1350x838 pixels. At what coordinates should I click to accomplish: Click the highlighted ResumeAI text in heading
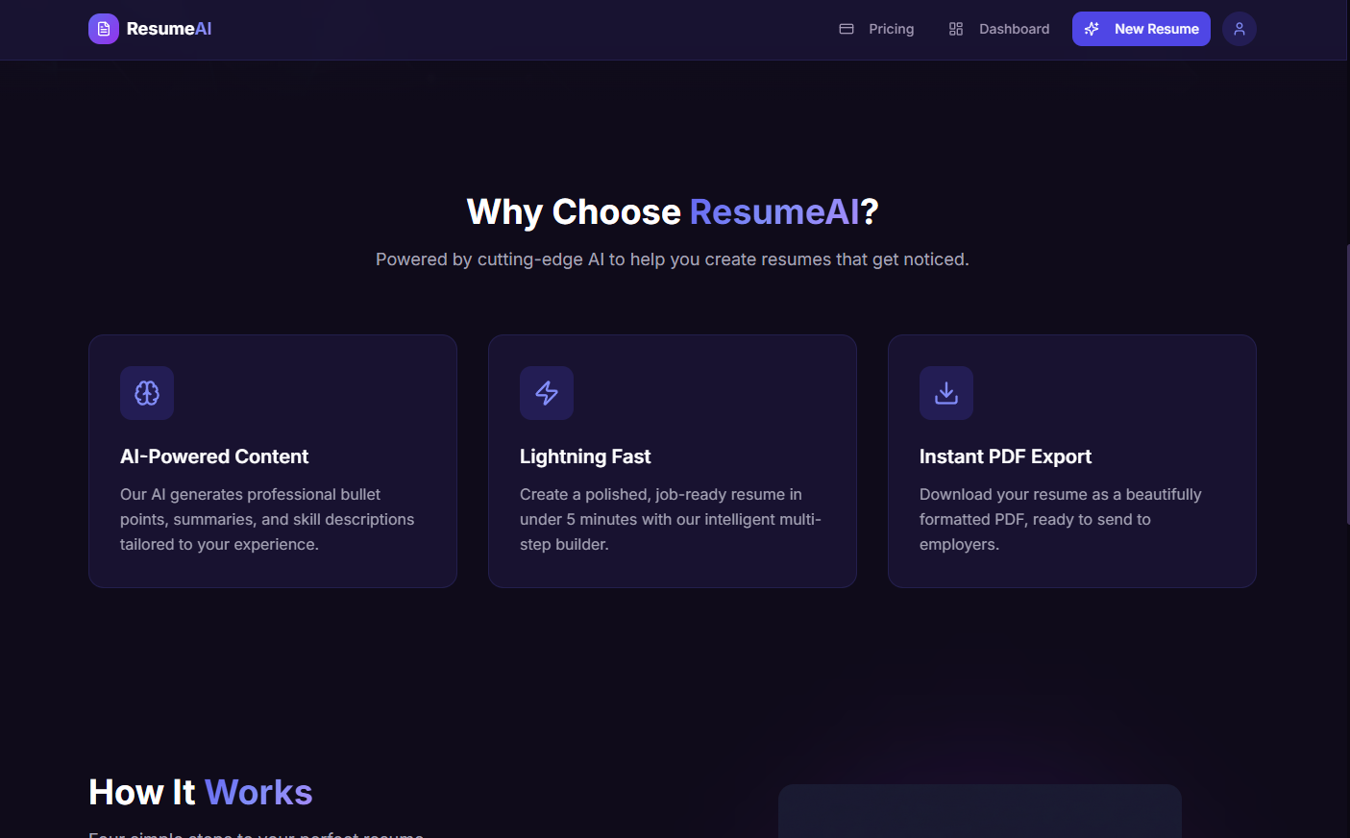774,211
